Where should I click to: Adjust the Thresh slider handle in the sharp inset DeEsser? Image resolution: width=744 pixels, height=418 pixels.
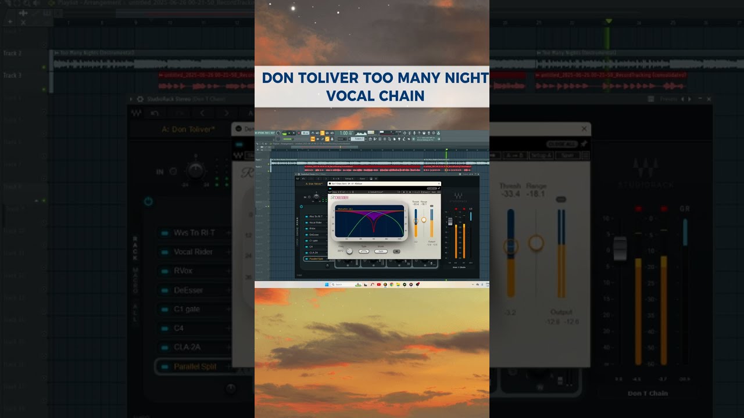[416, 221]
